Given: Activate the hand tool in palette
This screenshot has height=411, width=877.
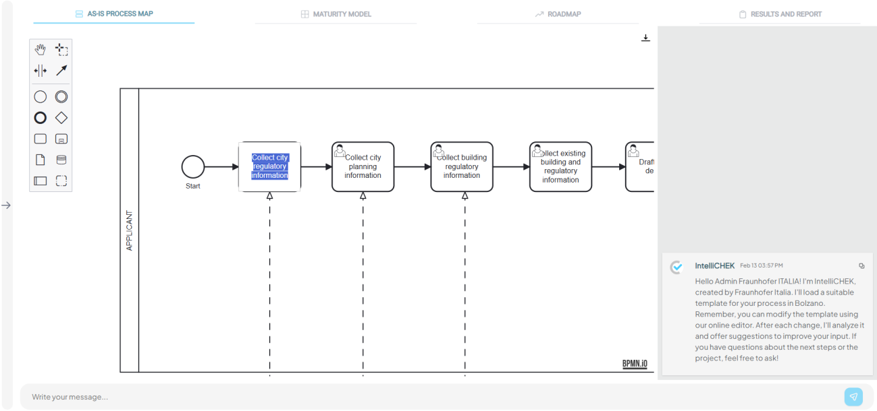Looking at the screenshot, I should point(41,49).
